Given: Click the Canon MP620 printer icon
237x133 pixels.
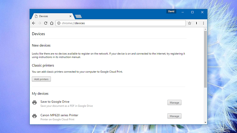Looking at the screenshot, I should (34, 116).
